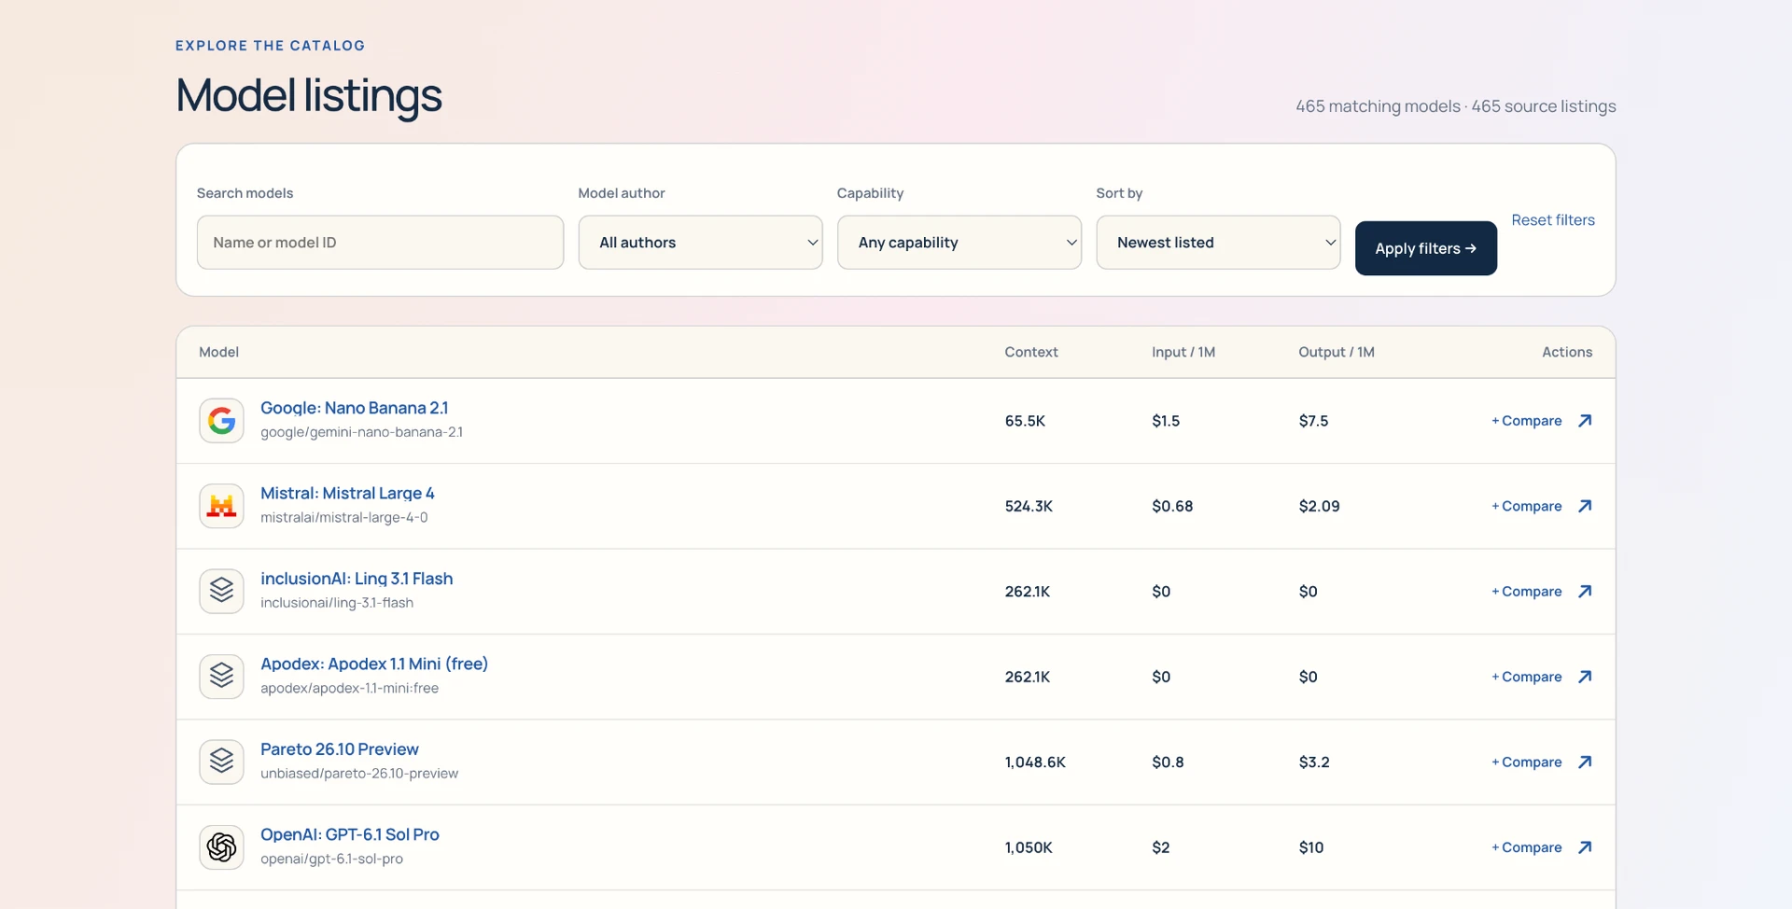Click the 1,048.6K context value
This screenshot has width=1792, height=909.
point(1035,762)
